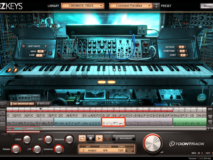The height and width of the screenshot is (160, 213).
Task: Select the white highlighted MIDI block
Action: pyautogui.click(x=113, y=122)
